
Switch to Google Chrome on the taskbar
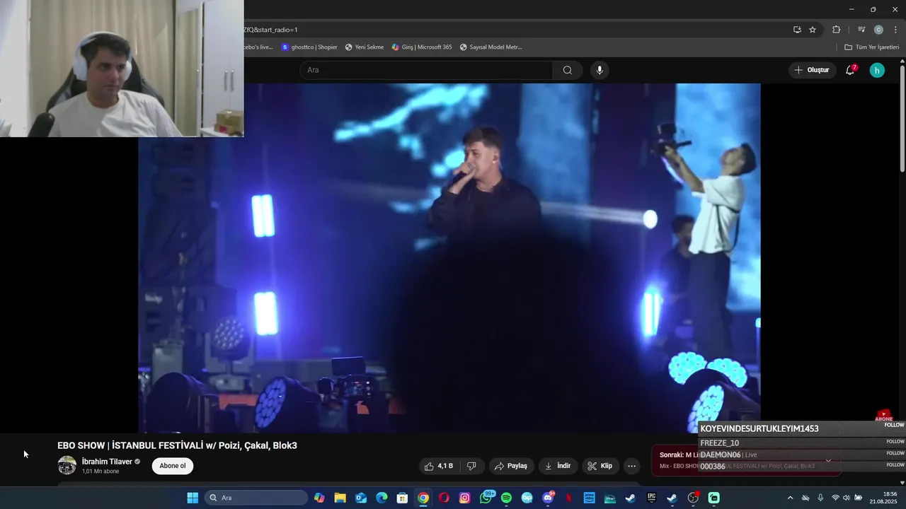tap(423, 498)
